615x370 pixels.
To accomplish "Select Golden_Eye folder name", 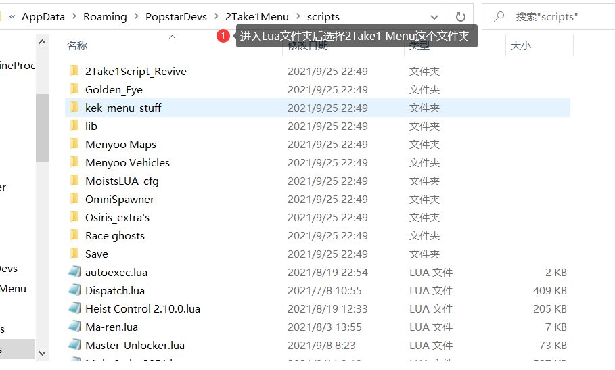I will coord(114,90).
